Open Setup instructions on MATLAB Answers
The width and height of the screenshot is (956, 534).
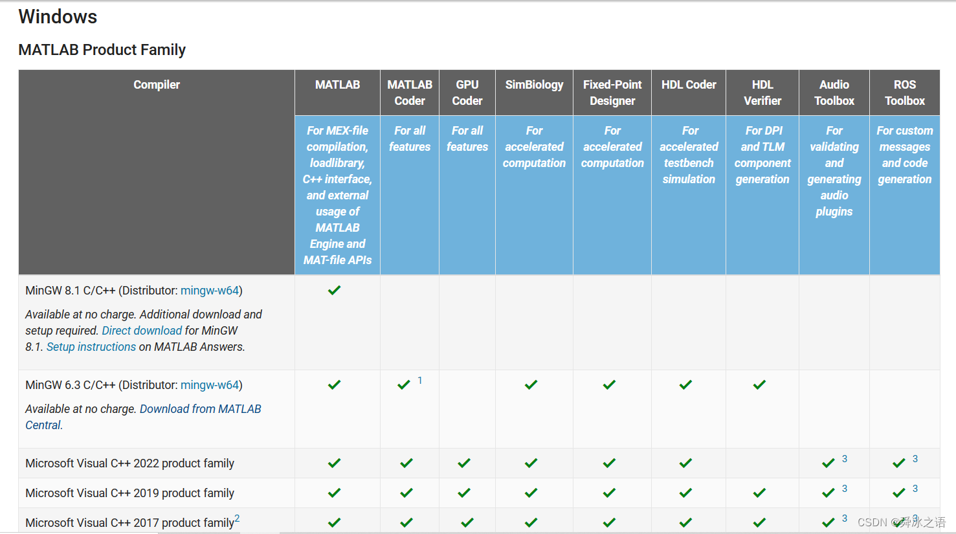(x=91, y=347)
